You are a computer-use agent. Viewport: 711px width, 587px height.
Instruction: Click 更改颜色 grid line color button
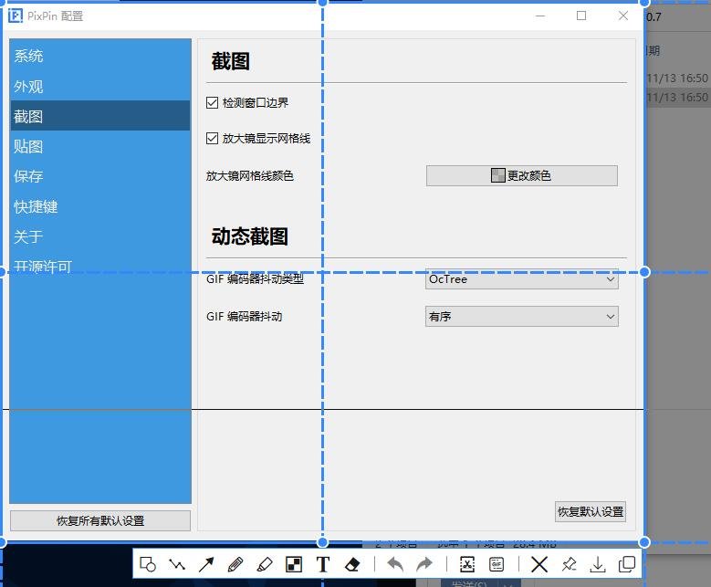tap(521, 175)
